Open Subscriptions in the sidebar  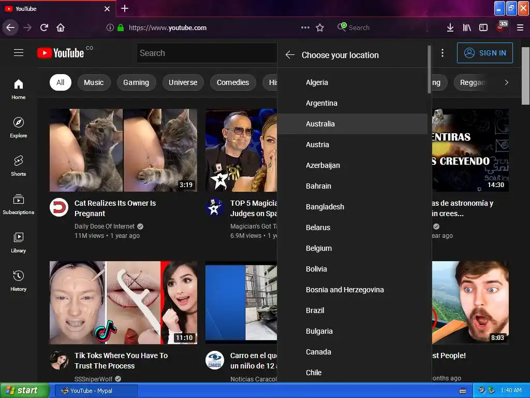(19, 204)
